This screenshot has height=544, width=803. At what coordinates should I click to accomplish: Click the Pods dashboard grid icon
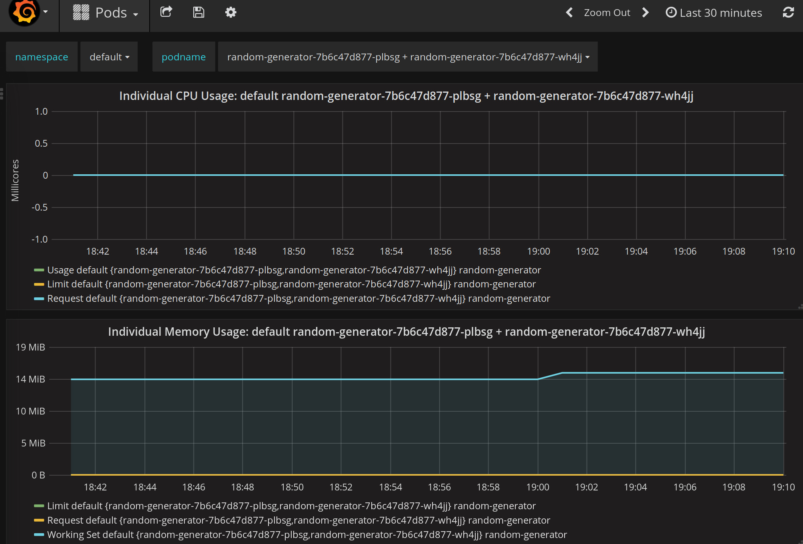click(81, 12)
